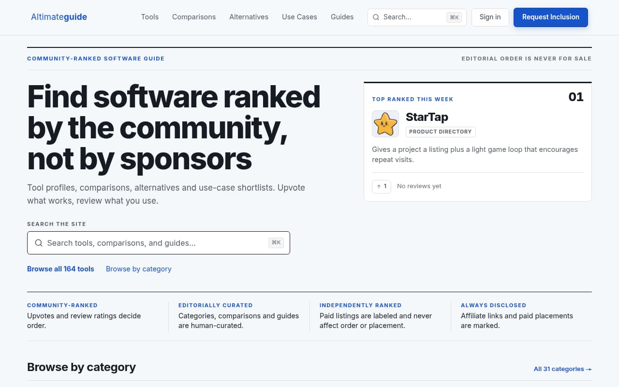Click the INDEPENDENTLY RANKED heading
This screenshot has width=619, height=387.
361,305
